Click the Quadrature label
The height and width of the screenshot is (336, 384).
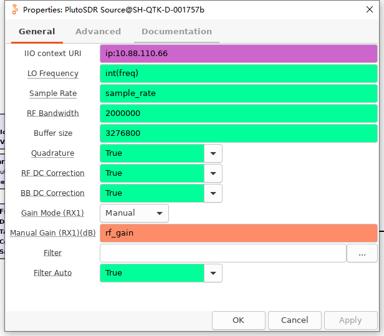52,153
